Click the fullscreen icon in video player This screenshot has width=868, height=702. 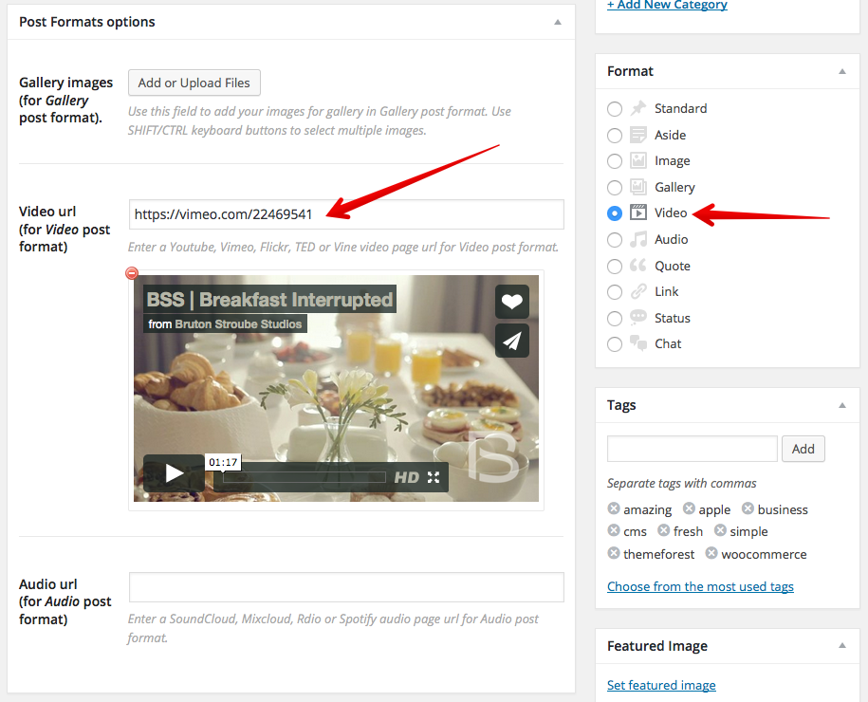(434, 477)
